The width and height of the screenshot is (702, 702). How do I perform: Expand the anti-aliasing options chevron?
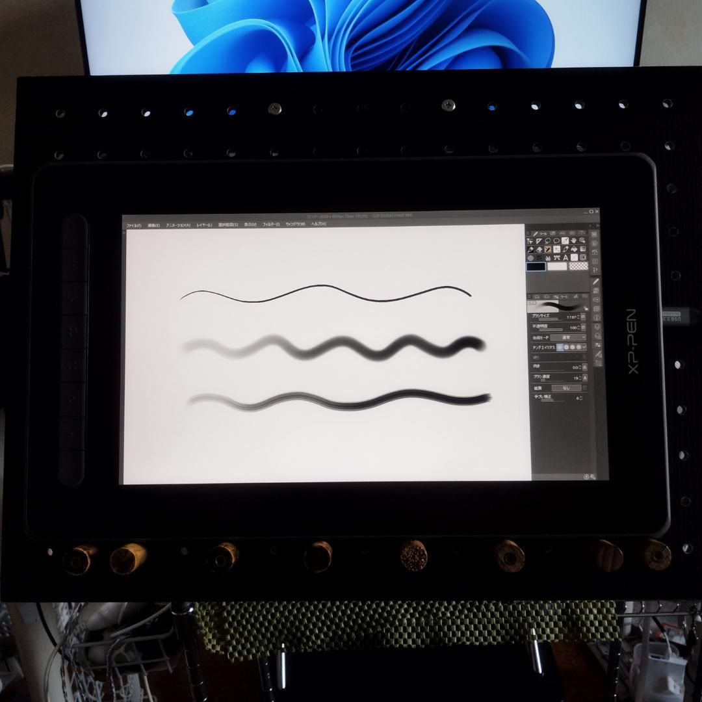585,348
